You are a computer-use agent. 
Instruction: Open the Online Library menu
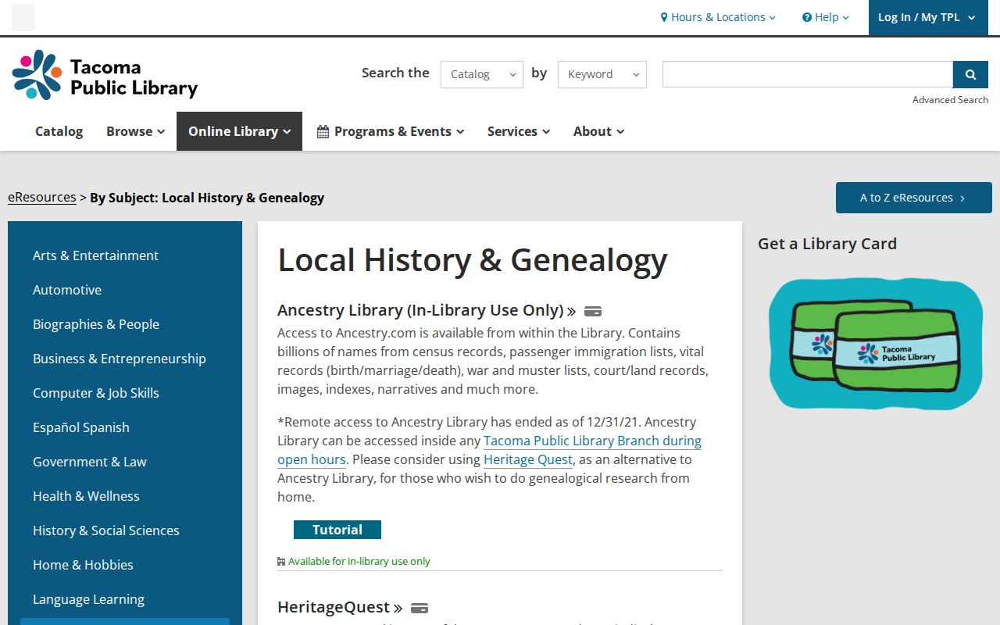239,131
